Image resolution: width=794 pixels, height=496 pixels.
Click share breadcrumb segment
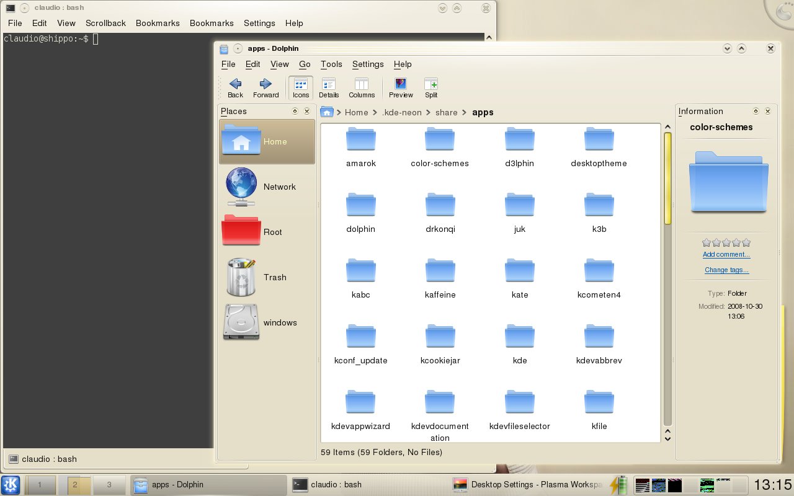(x=447, y=112)
